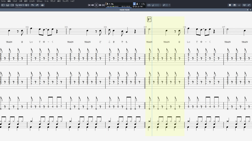Click bar number 104
Viewport: 252px width, 141px height.
tap(105, 27)
